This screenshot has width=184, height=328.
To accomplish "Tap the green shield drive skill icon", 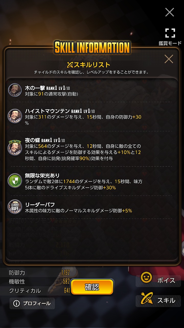I will coord(15,181).
